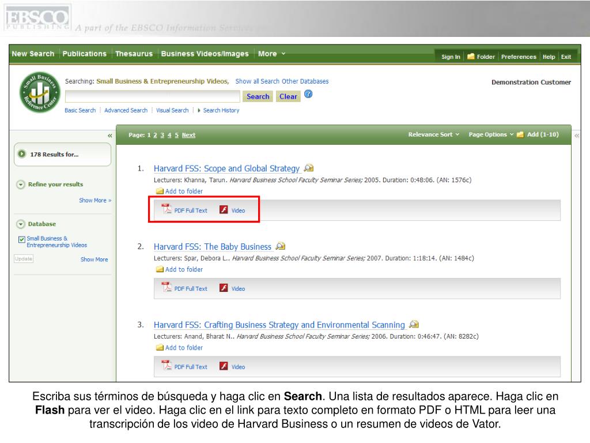This screenshot has height=443, width=590.
Task: Open New Search in navigation bar
Action: [33, 54]
